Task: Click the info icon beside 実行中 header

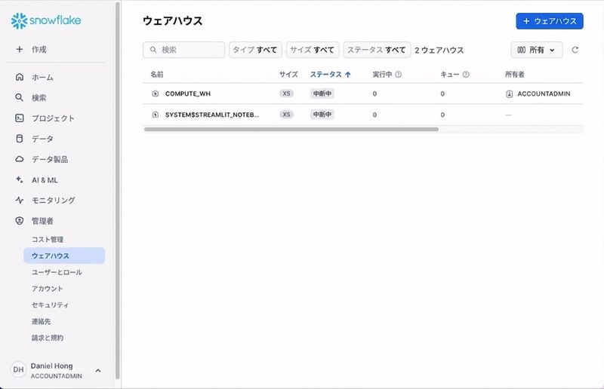Action: 399,75
